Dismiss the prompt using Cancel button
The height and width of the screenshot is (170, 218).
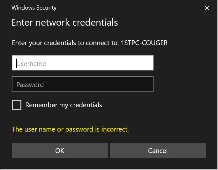158,150
